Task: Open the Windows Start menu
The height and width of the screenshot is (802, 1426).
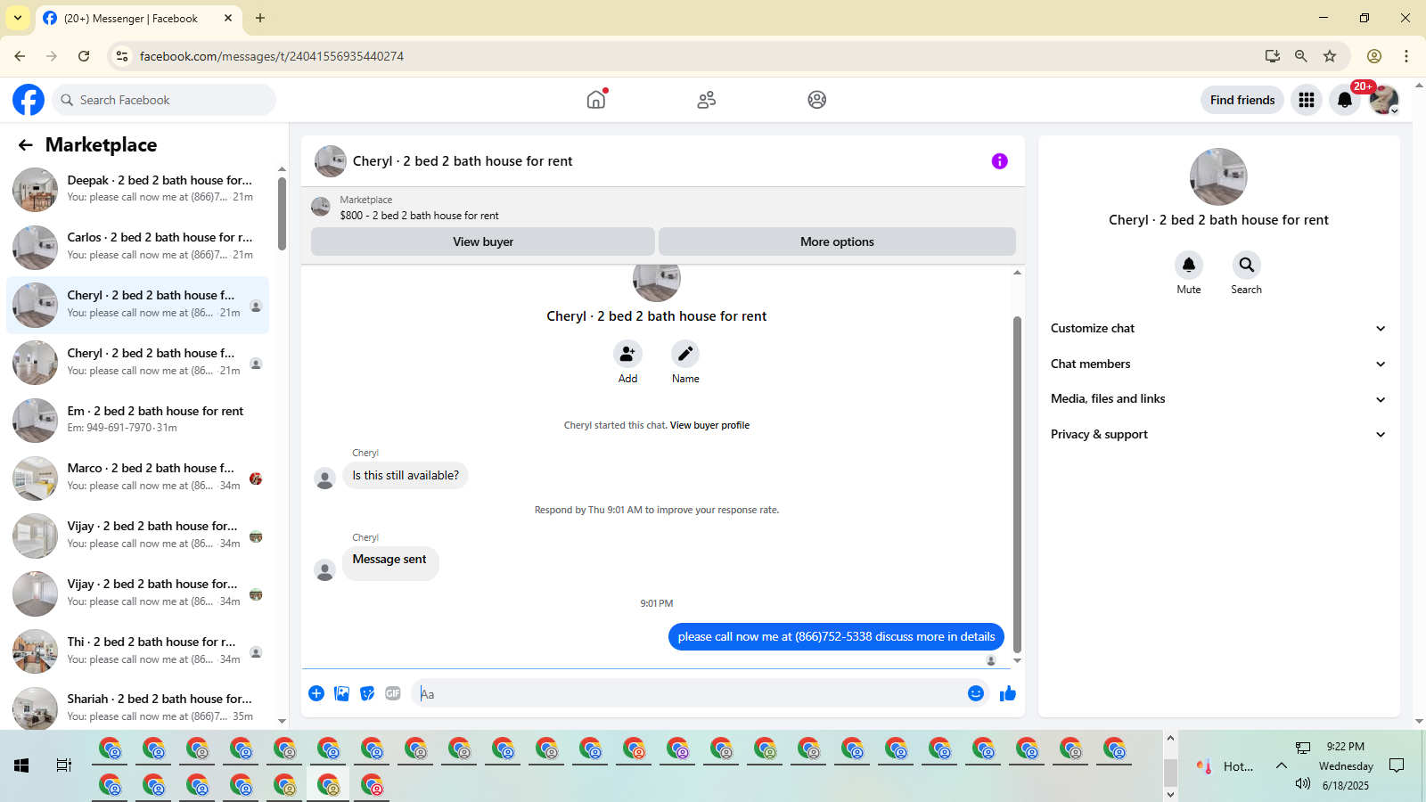Action: click(21, 765)
